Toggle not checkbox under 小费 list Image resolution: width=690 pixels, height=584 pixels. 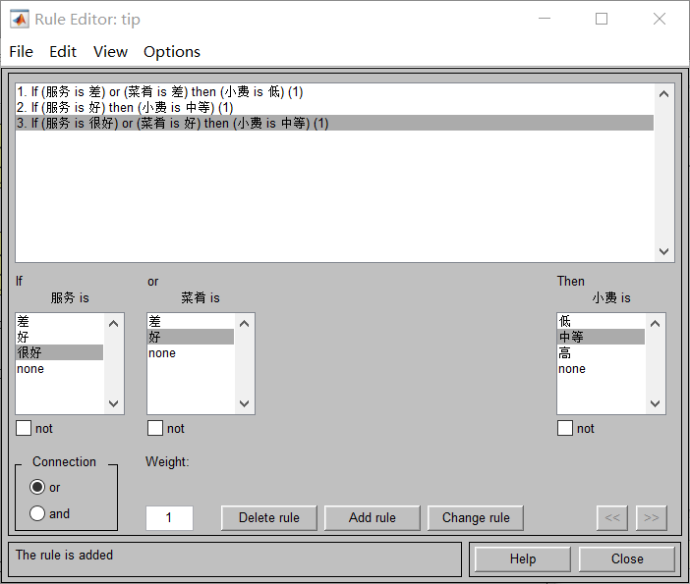click(565, 428)
